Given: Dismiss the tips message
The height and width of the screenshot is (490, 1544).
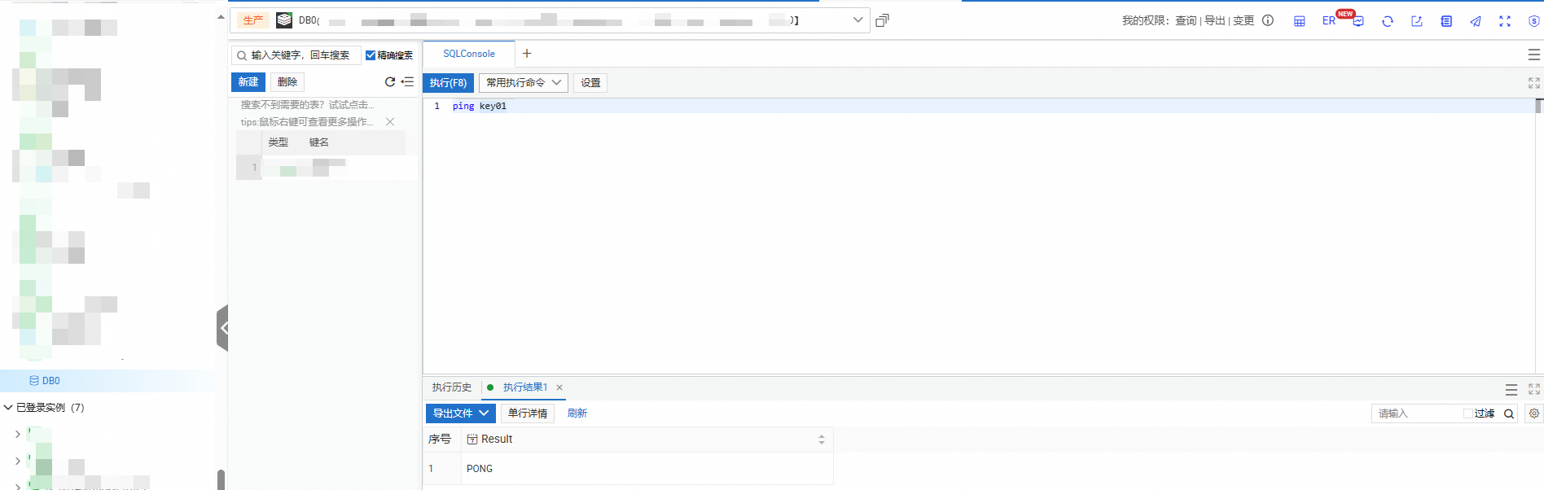Looking at the screenshot, I should coord(390,121).
